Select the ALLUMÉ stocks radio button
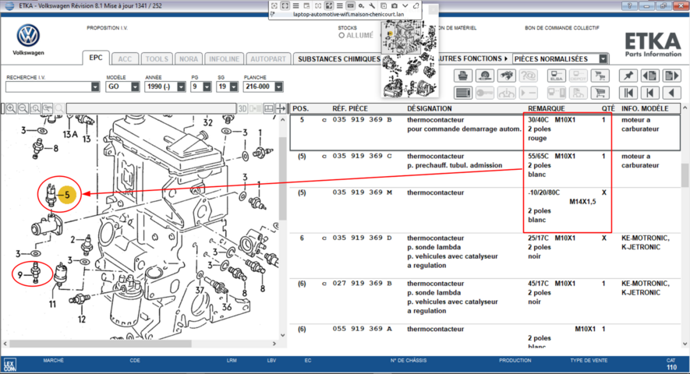Screen dimensions: 690x374 pyautogui.click(x=341, y=36)
